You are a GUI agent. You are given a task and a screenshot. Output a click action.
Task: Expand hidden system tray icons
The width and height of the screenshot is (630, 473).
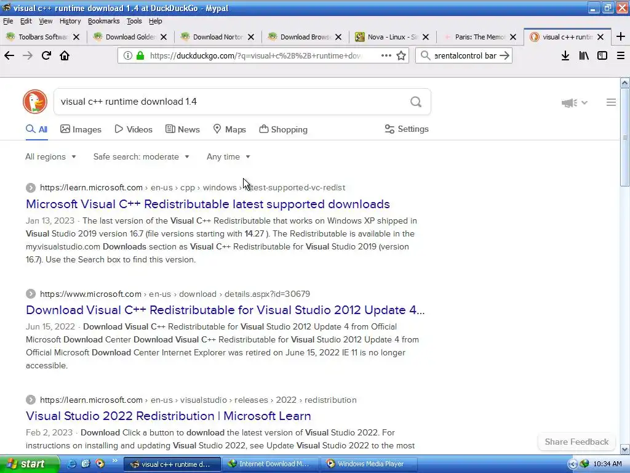click(x=573, y=464)
